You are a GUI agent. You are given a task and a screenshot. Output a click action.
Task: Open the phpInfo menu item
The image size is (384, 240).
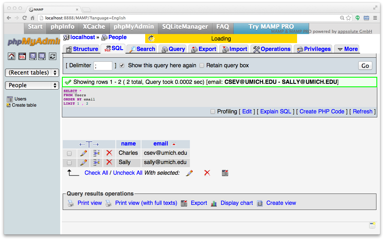[x=62, y=27]
